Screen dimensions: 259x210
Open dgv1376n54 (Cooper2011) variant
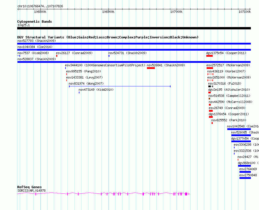coord(229,114)
